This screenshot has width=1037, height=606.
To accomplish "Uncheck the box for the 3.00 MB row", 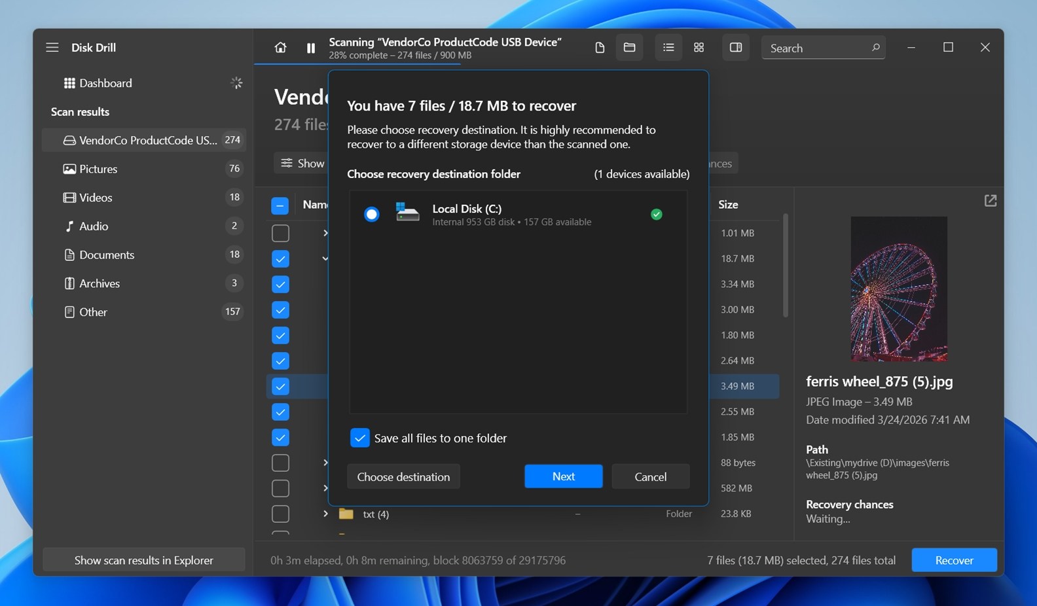I will [280, 310].
